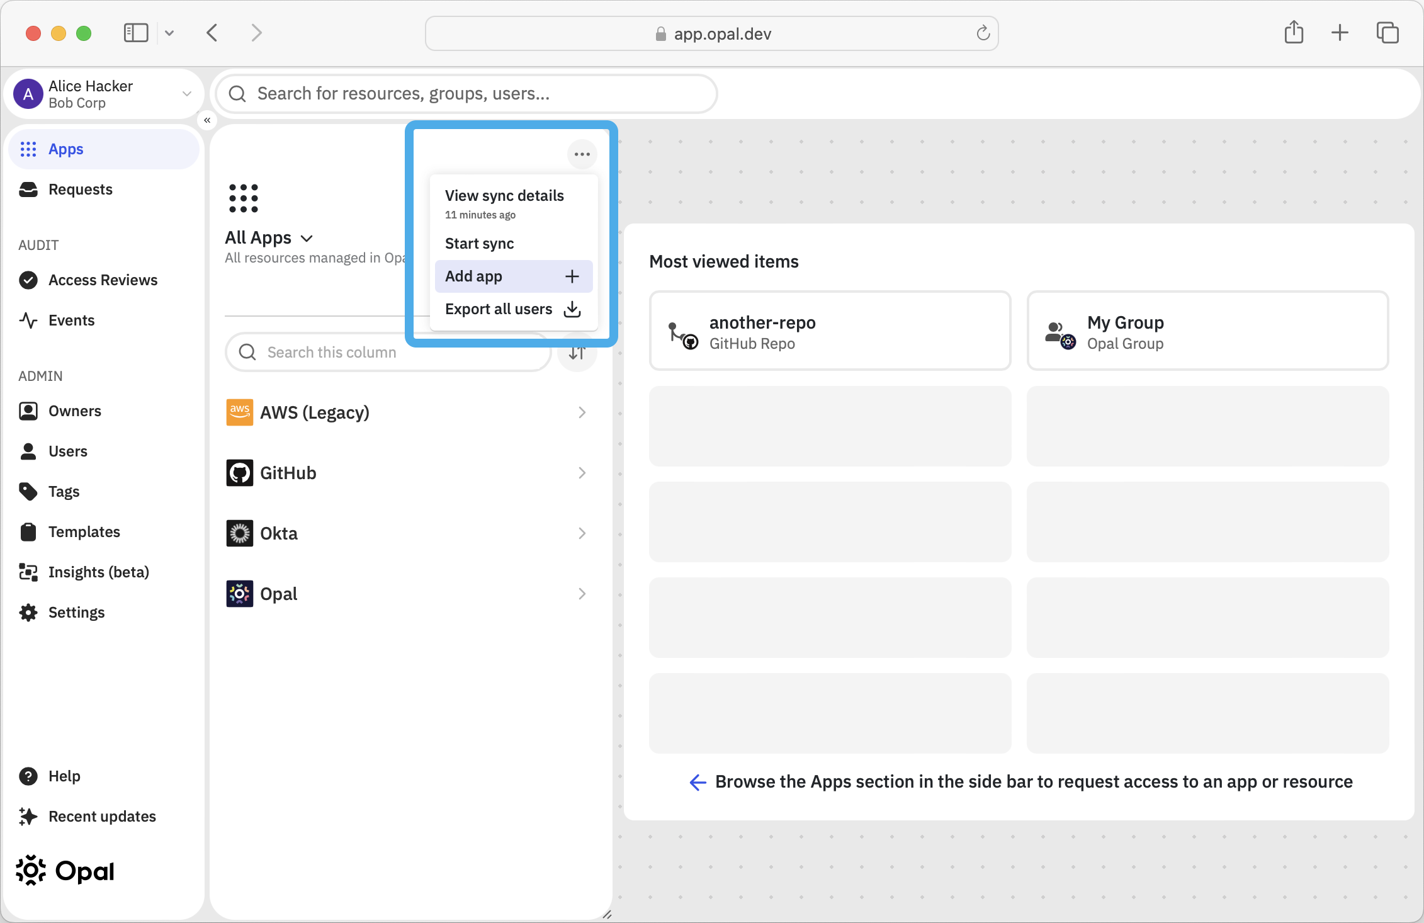Open Owners admin page

tap(104, 411)
